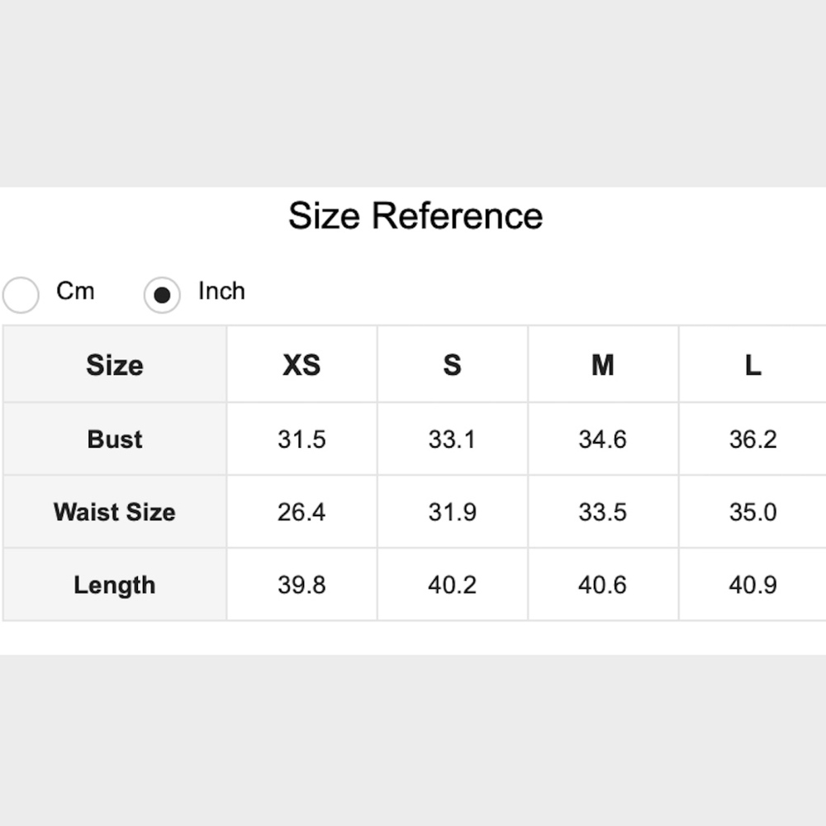Image resolution: width=826 pixels, height=826 pixels.
Task: Click the S length value 40.2
Action: click(x=452, y=585)
